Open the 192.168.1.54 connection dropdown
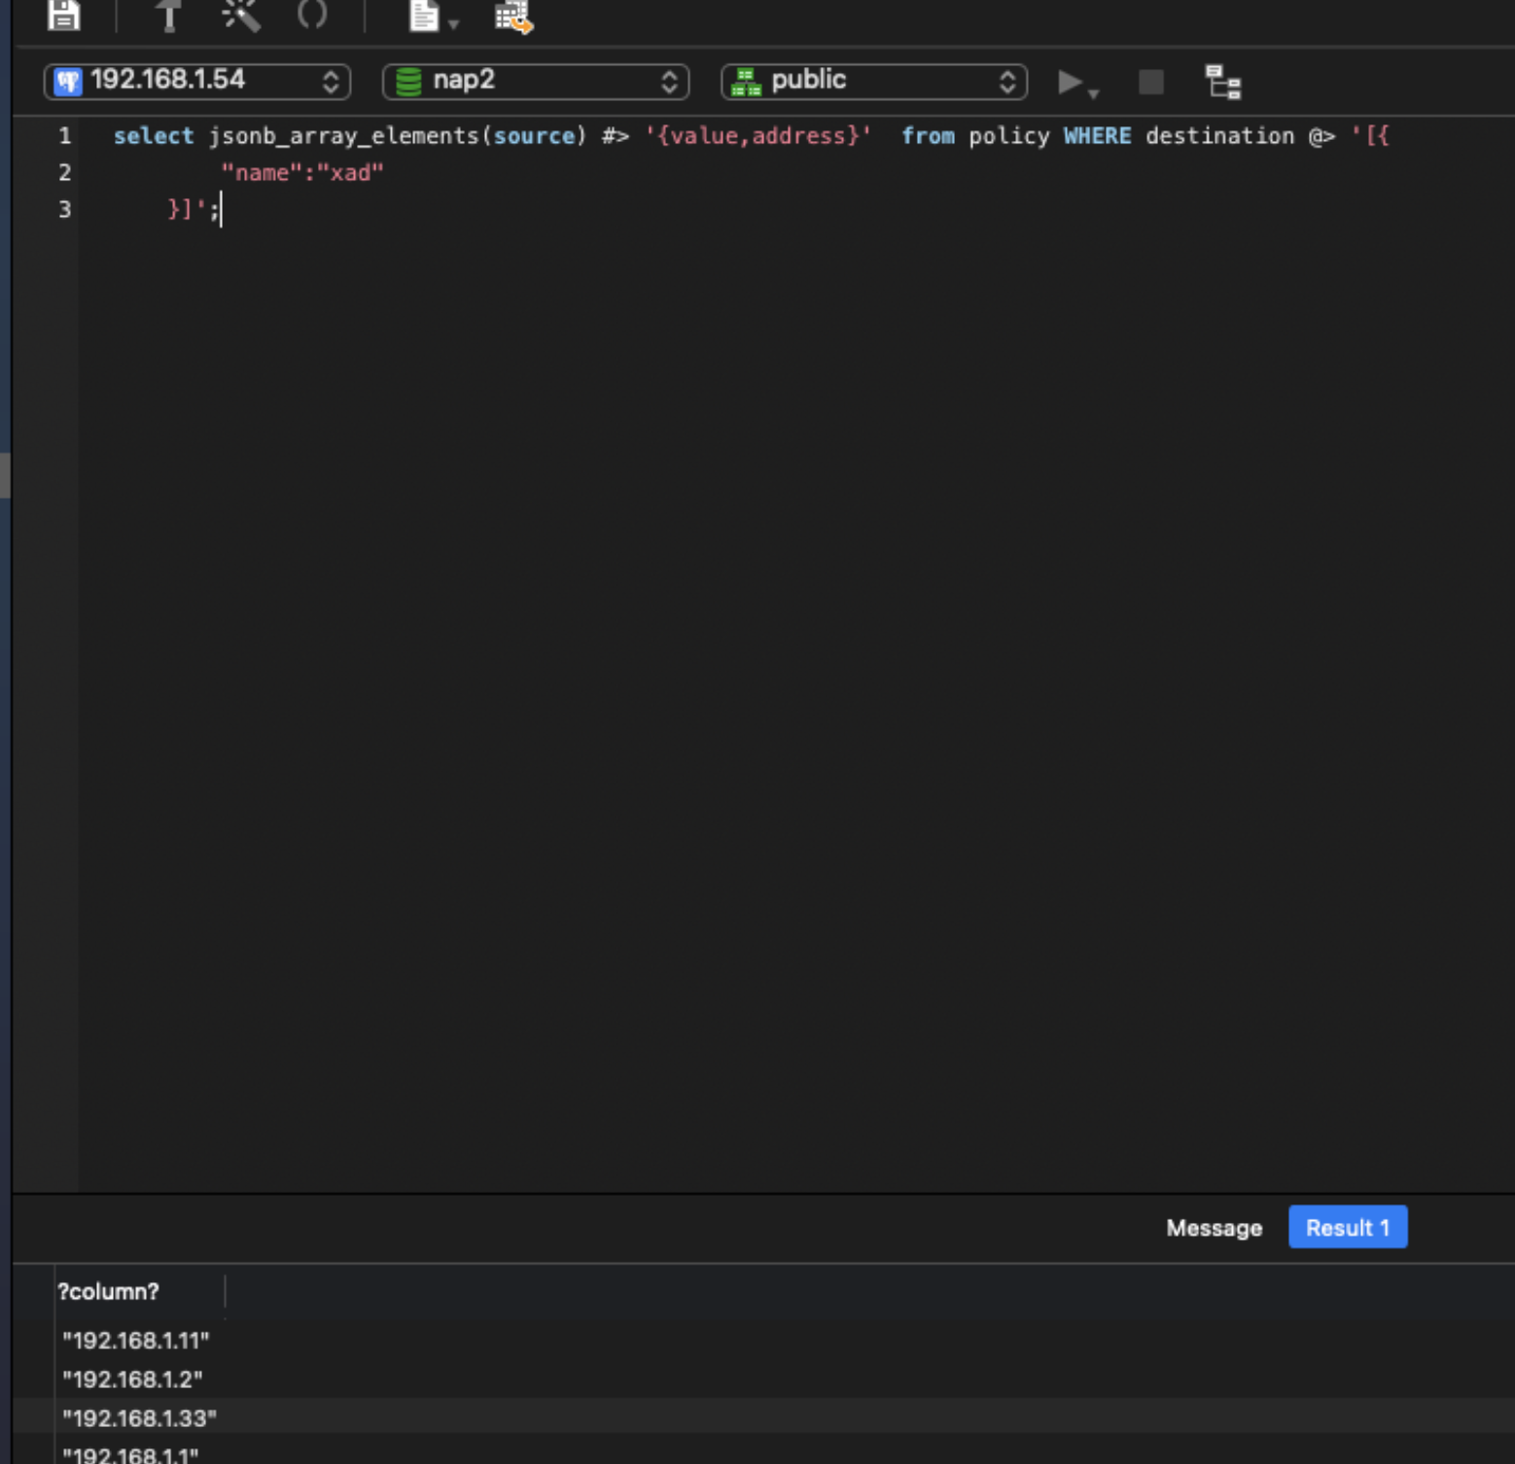Image resolution: width=1515 pixels, height=1464 pixels. [197, 81]
